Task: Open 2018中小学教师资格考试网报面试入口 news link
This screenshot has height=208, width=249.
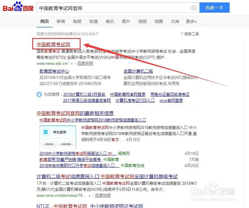Action: [78, 153]
